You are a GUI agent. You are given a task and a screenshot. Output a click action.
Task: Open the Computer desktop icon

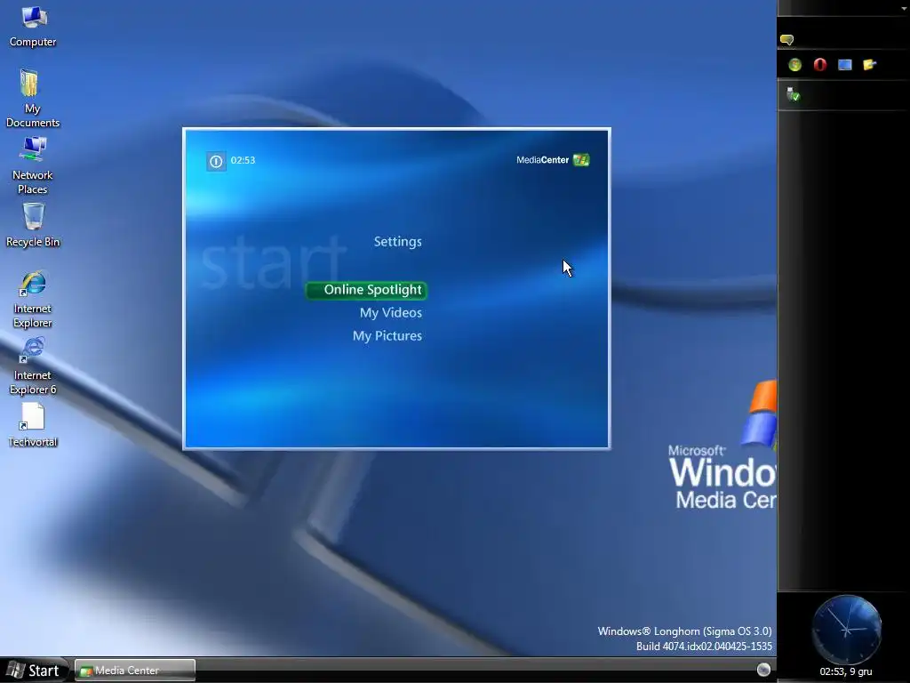coord(33,27)
